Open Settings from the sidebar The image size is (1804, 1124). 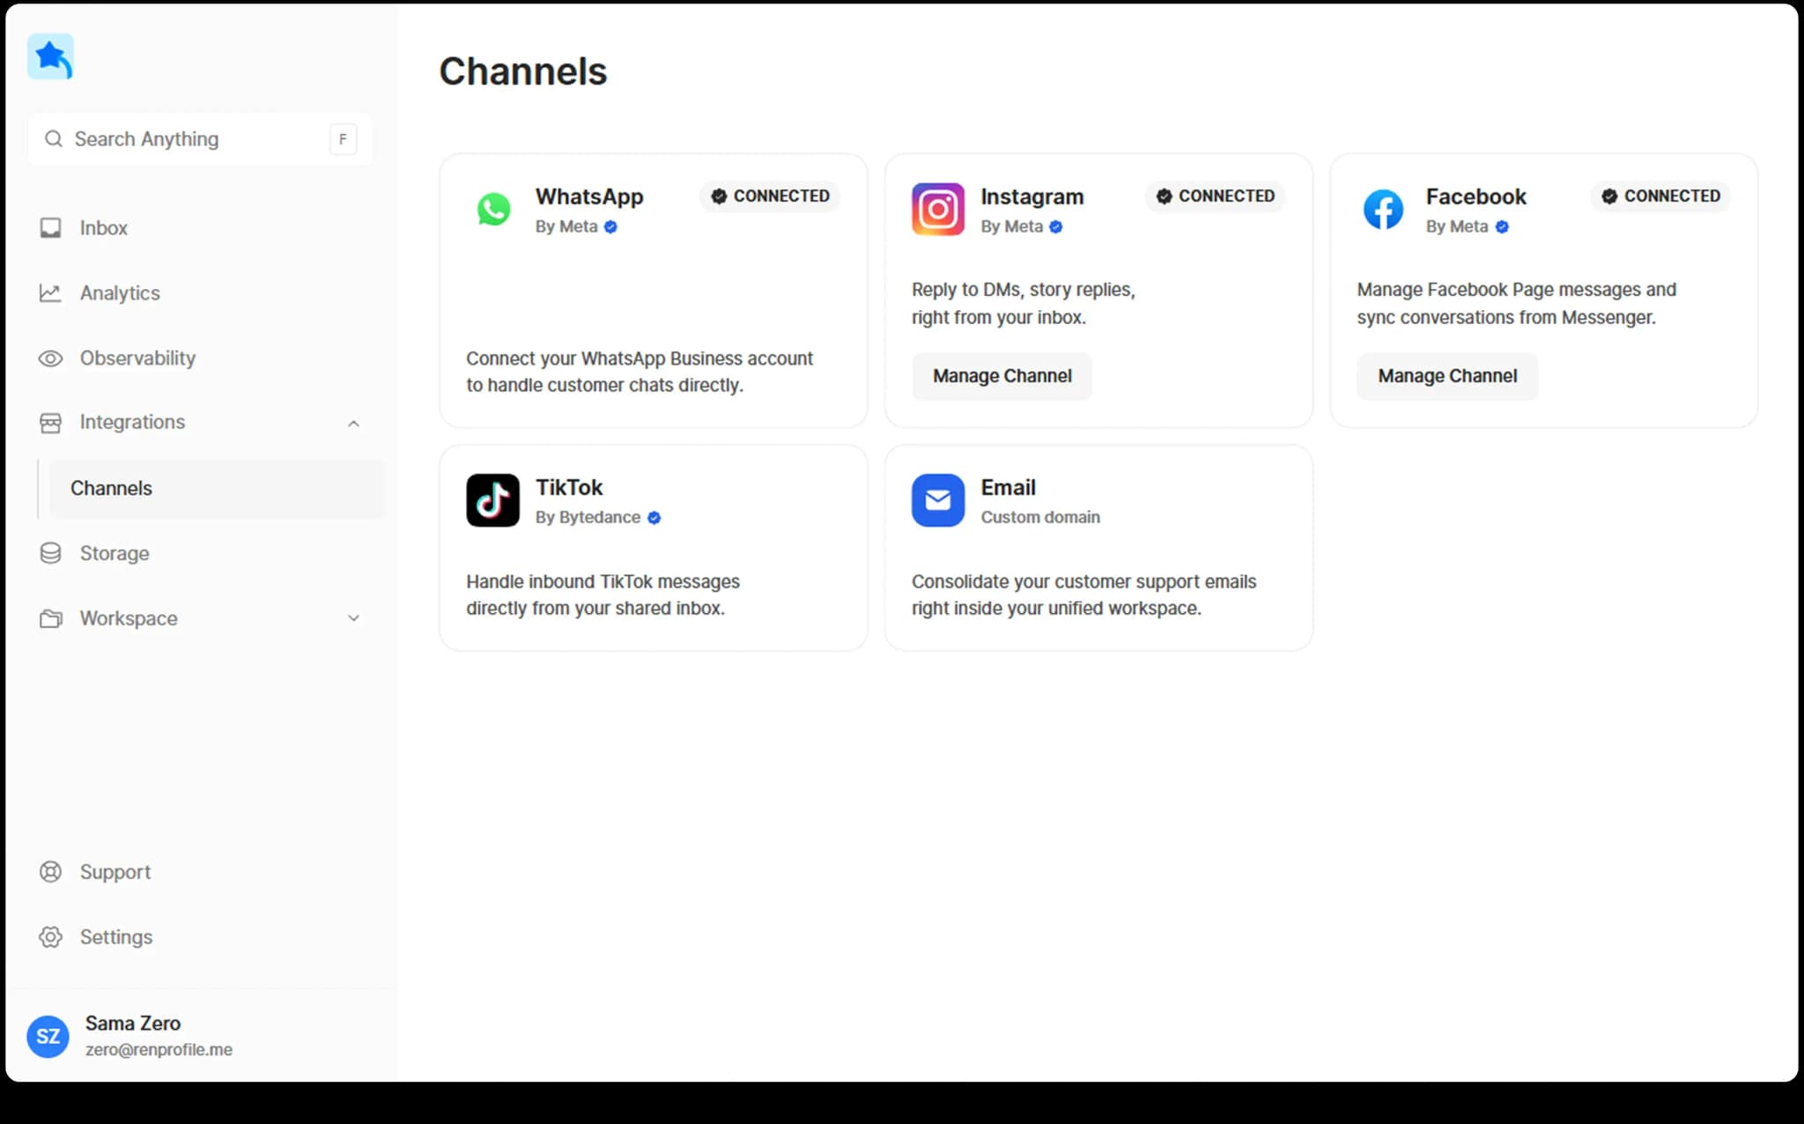coord(115,937)
